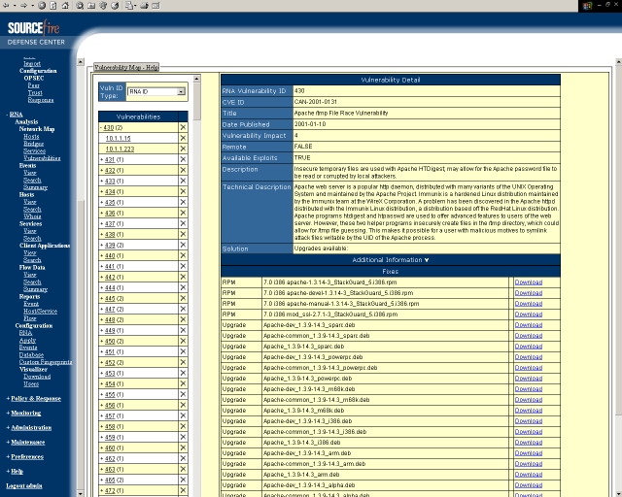Open the Help menu section in the sidebar
622x497 pixels.
point(15,472)
